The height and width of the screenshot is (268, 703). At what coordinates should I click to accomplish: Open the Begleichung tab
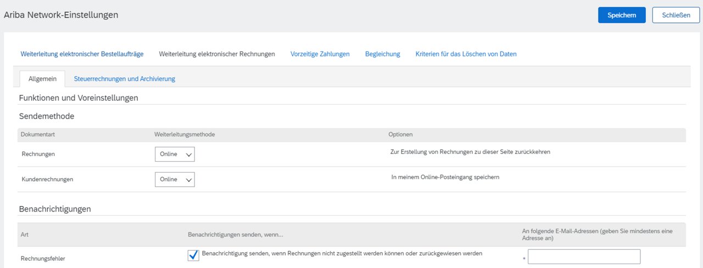pyautogui.click(x=383, y=54)
